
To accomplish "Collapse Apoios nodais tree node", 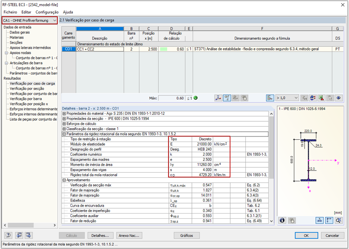I will [6, 53].
